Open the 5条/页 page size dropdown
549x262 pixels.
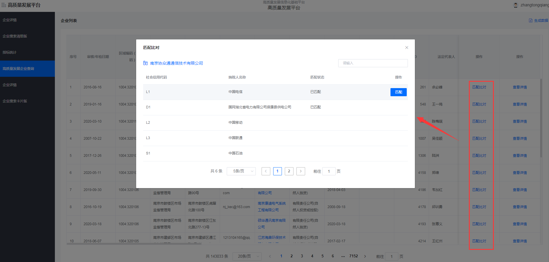(241, 171)
